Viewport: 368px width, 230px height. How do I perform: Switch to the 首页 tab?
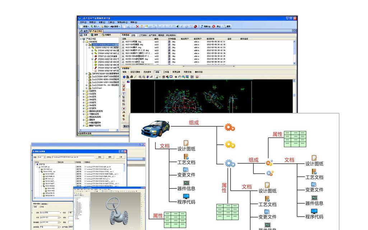pos(84,31)
